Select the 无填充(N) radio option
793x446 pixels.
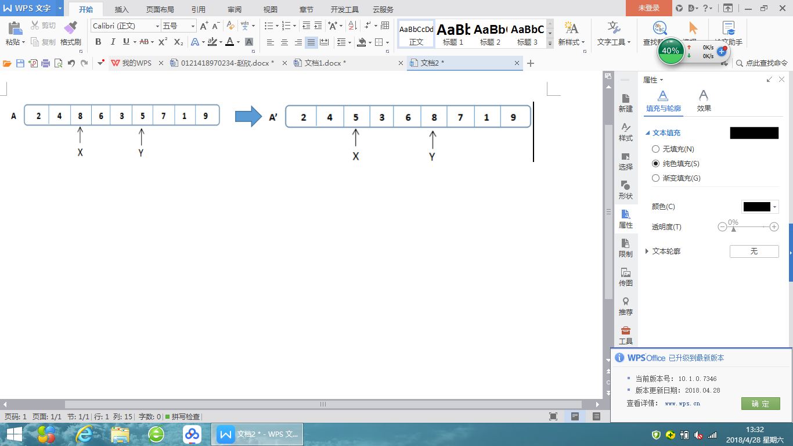[656, 149]
